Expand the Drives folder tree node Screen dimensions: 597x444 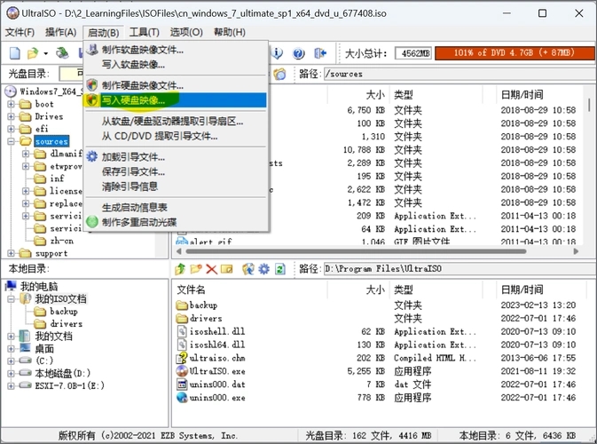point(11,116)
